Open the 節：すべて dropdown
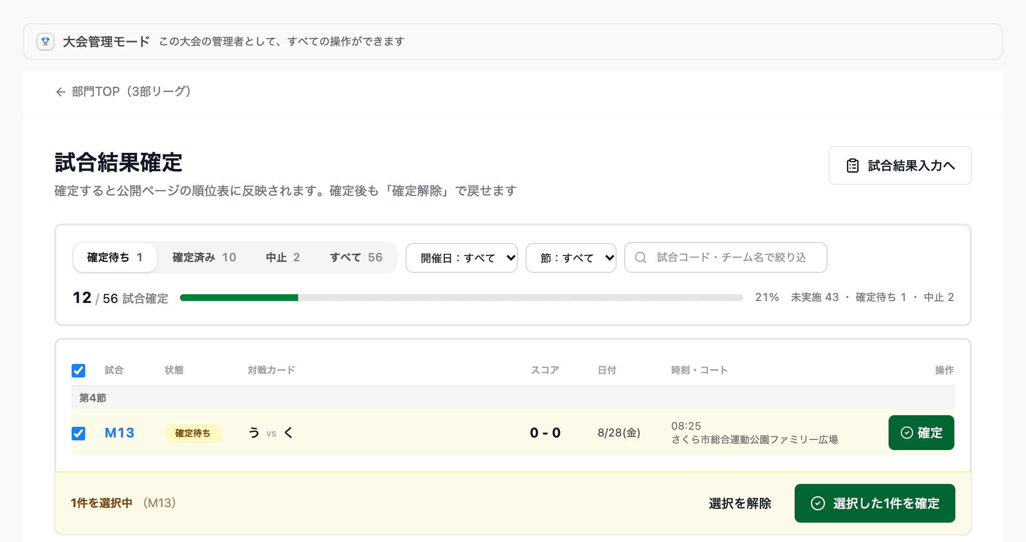The width and height of the screenshot is (1026, 542). pyautogui.click(x=571, y=258)
